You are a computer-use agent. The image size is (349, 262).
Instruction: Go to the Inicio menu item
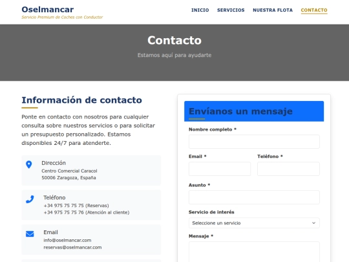tap(200, 10)
